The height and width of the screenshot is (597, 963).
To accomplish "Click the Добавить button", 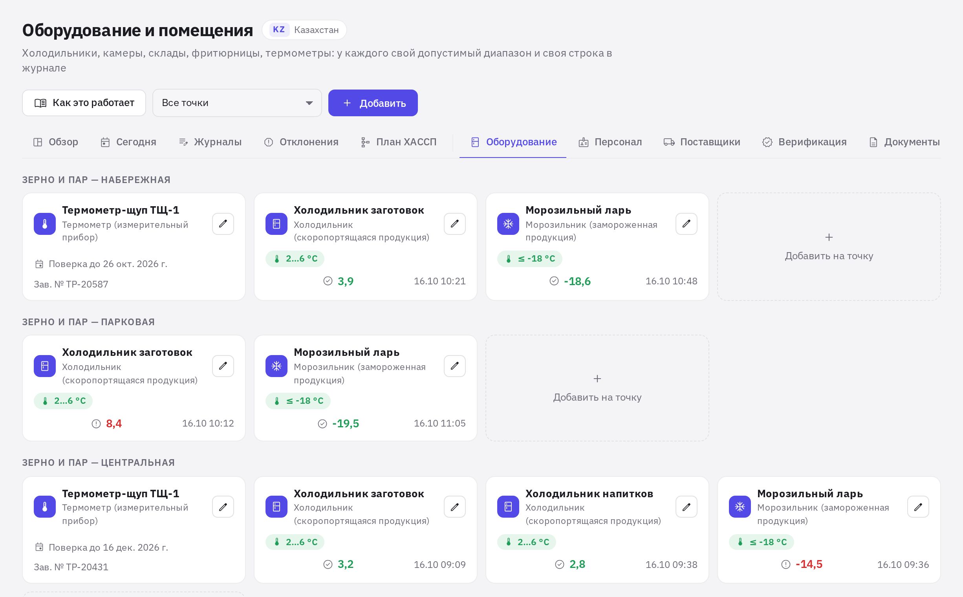I will pyautogui.click(x=373, y=103).
